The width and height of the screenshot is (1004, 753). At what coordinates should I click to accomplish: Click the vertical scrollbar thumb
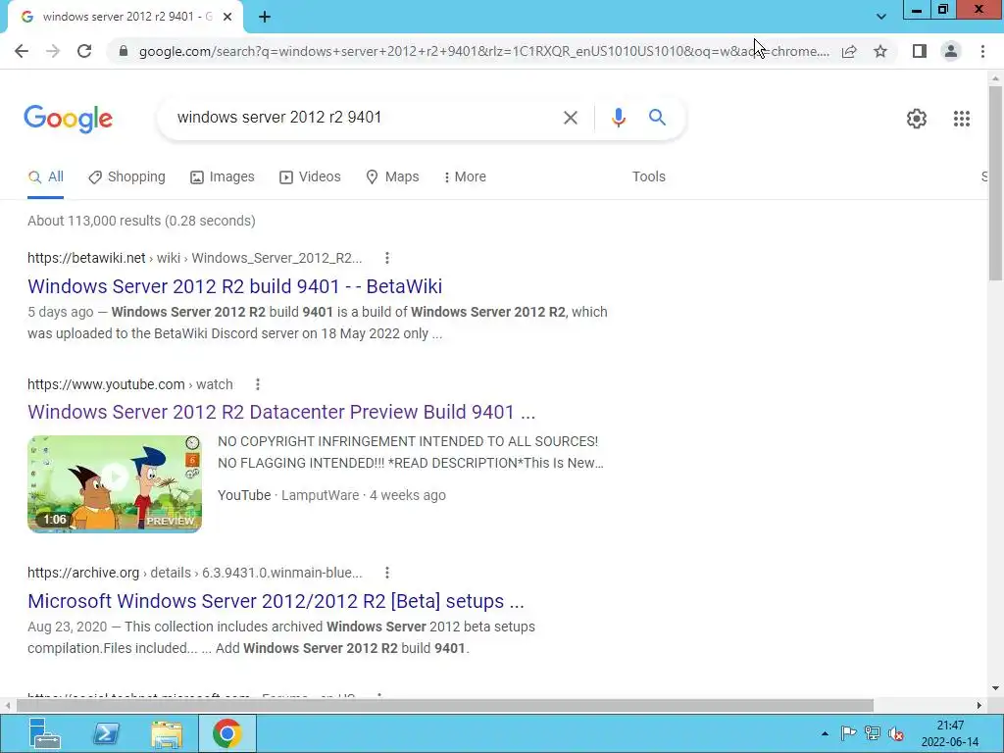pos(995,182)
